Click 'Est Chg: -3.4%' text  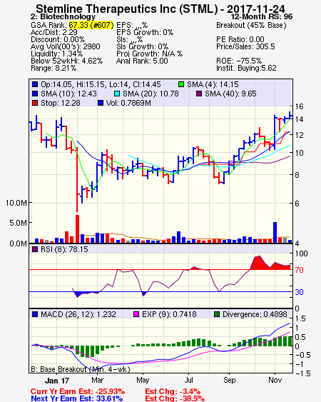pos(173,391)
